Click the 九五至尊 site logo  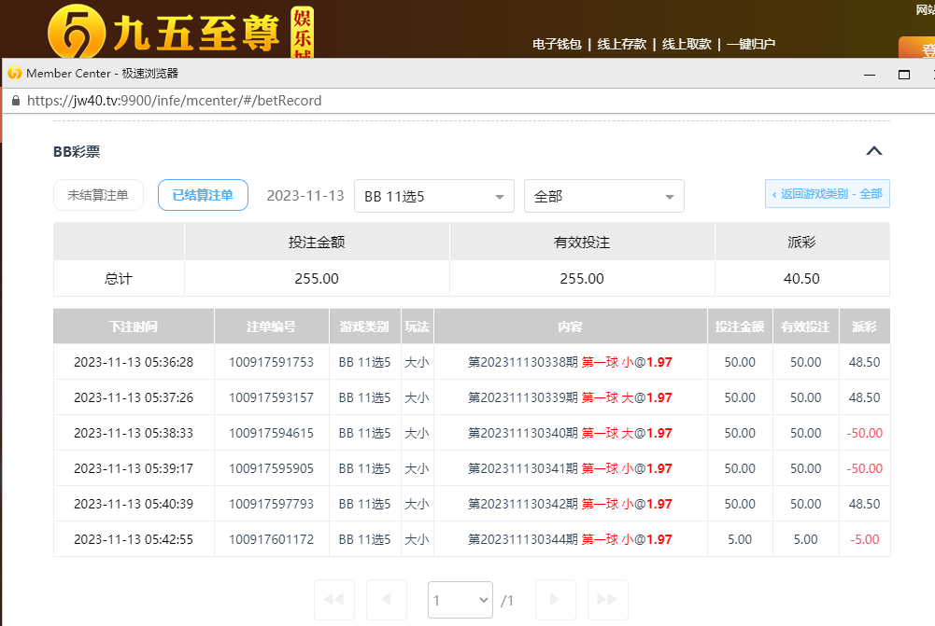(180, 31)
